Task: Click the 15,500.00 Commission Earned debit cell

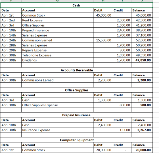Action: [103, 40]
